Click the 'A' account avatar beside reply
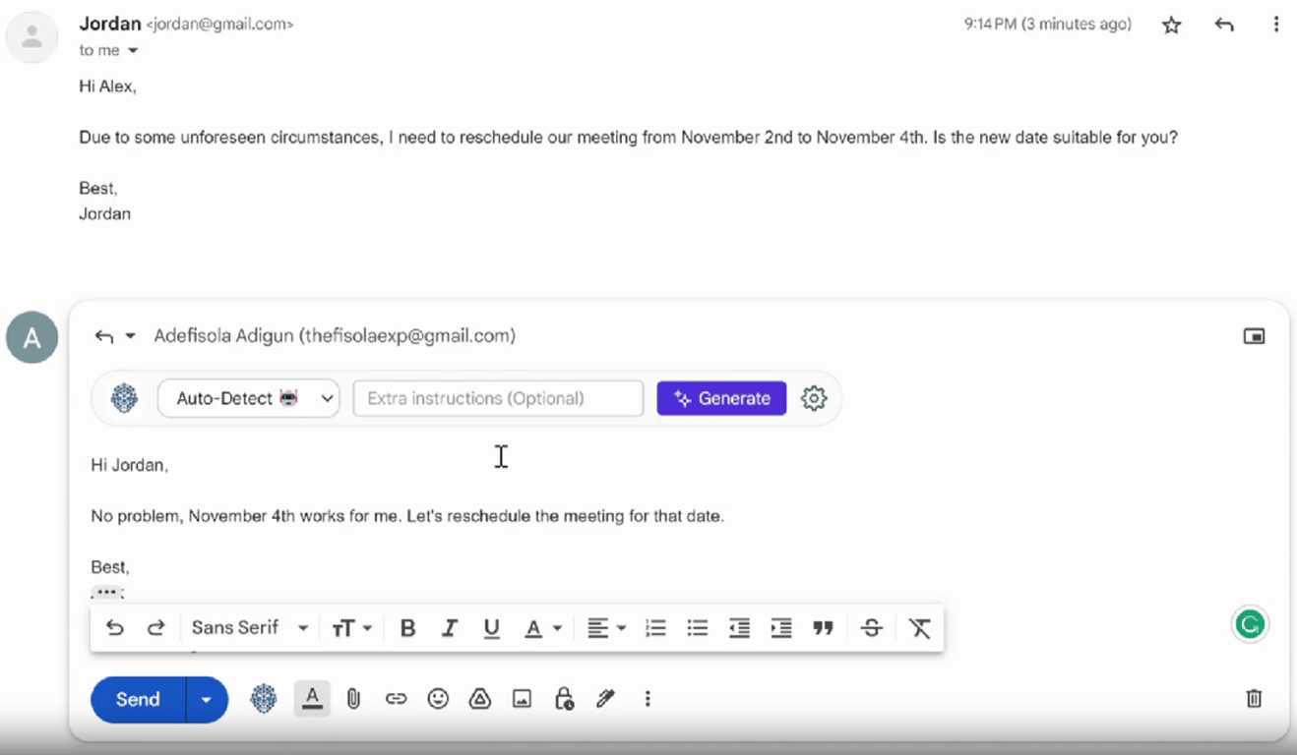The width and height of the screenshot is (1297, 755). click(32, 337)
